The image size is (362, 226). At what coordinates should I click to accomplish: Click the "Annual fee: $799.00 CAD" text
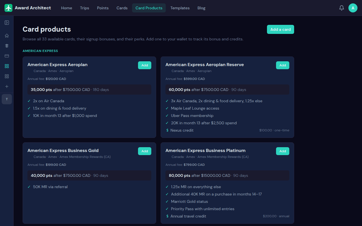pos(185,165)
